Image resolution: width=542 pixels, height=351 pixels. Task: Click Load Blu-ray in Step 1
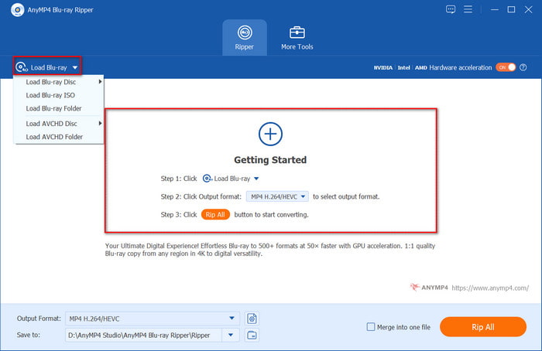231,179
